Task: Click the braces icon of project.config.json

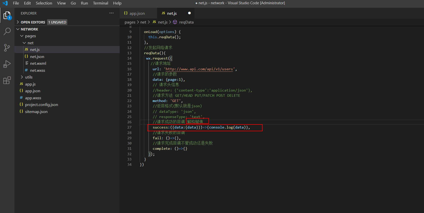Action: pos(21,104)
